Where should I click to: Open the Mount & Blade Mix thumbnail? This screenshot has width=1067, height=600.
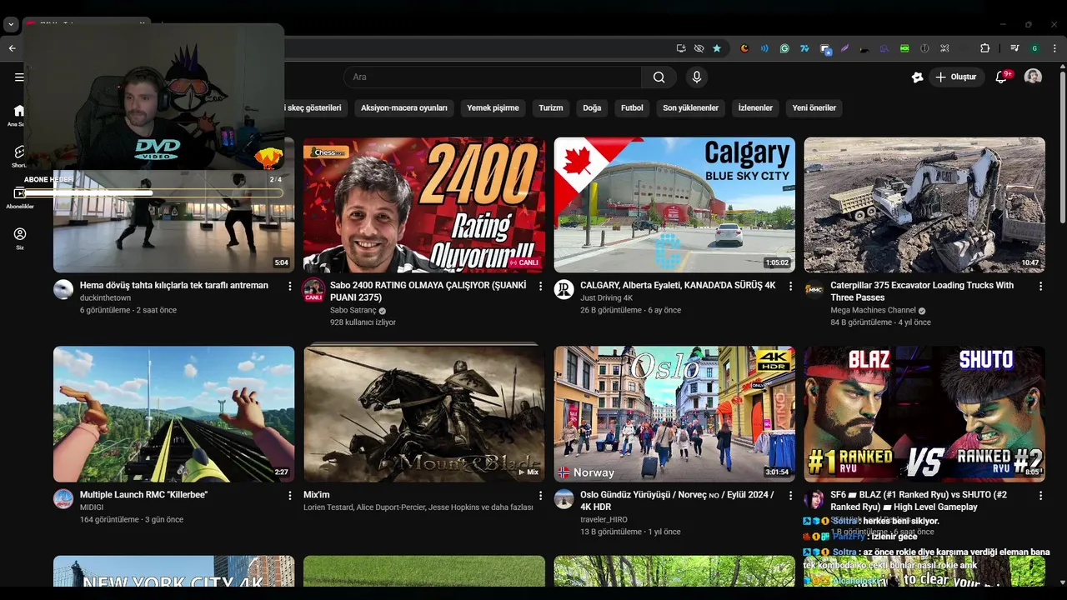tap(424, 414)
